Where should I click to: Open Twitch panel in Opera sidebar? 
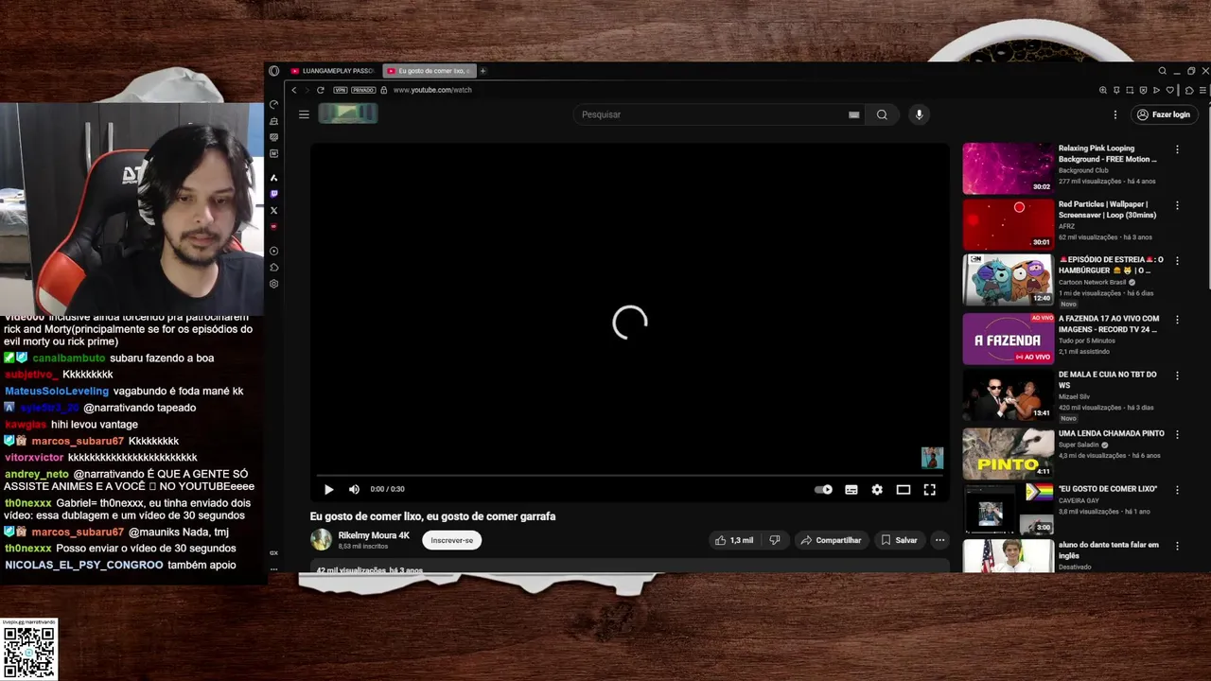274,194
